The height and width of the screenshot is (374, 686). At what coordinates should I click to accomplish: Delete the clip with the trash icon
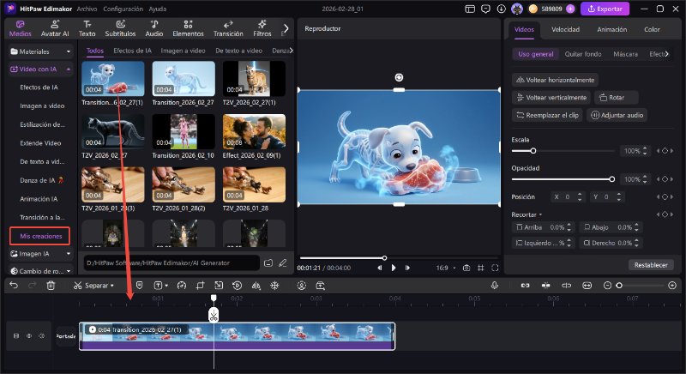51,285
